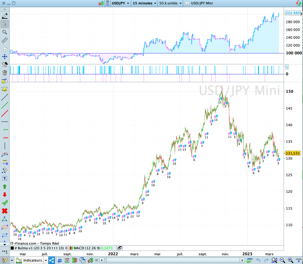Collapse toolbar with double chevron

tap(97, 260)
